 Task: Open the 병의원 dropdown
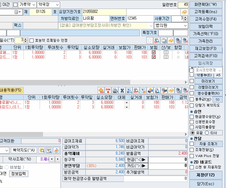(x=185, y=26)
